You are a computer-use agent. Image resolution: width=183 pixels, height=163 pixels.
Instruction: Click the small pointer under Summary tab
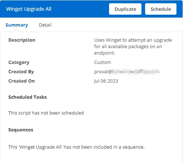click(x=16, y=31)
